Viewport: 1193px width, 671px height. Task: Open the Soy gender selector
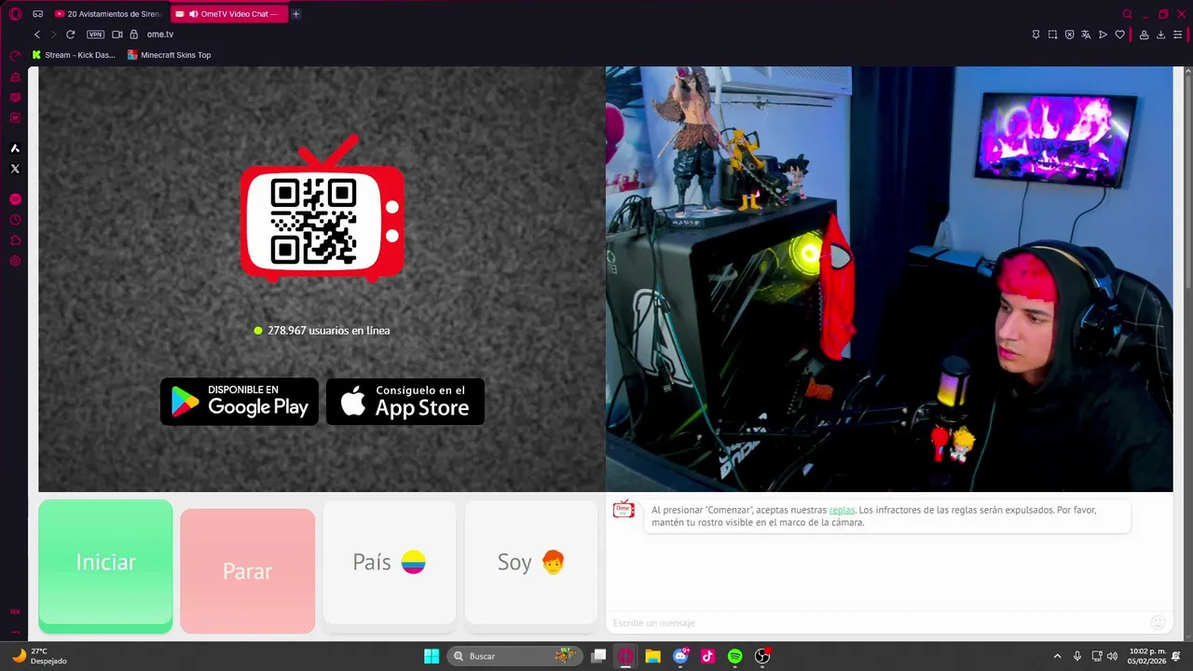(530, 562)
